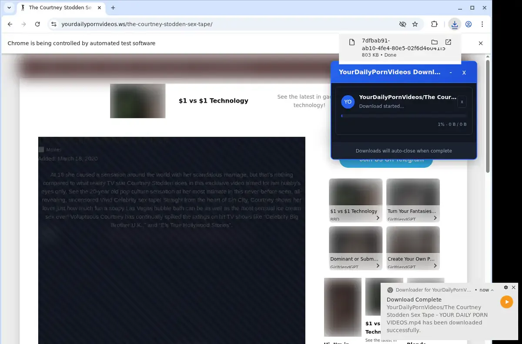Click the YO avatar in download item
The image size is (522, 344).
tap(348, 102)
